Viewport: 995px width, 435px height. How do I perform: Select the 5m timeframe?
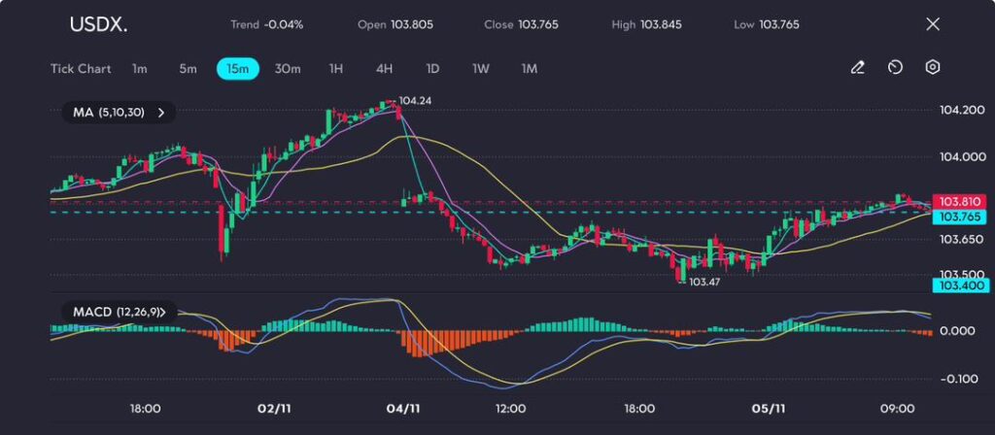(188, 69)
